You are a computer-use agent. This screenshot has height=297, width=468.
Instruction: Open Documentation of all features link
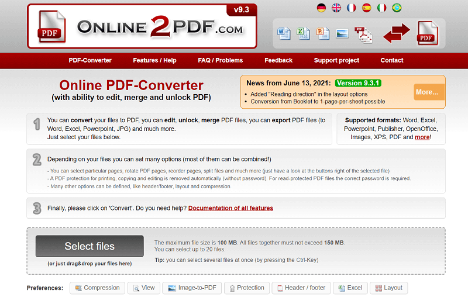point(230,208)
